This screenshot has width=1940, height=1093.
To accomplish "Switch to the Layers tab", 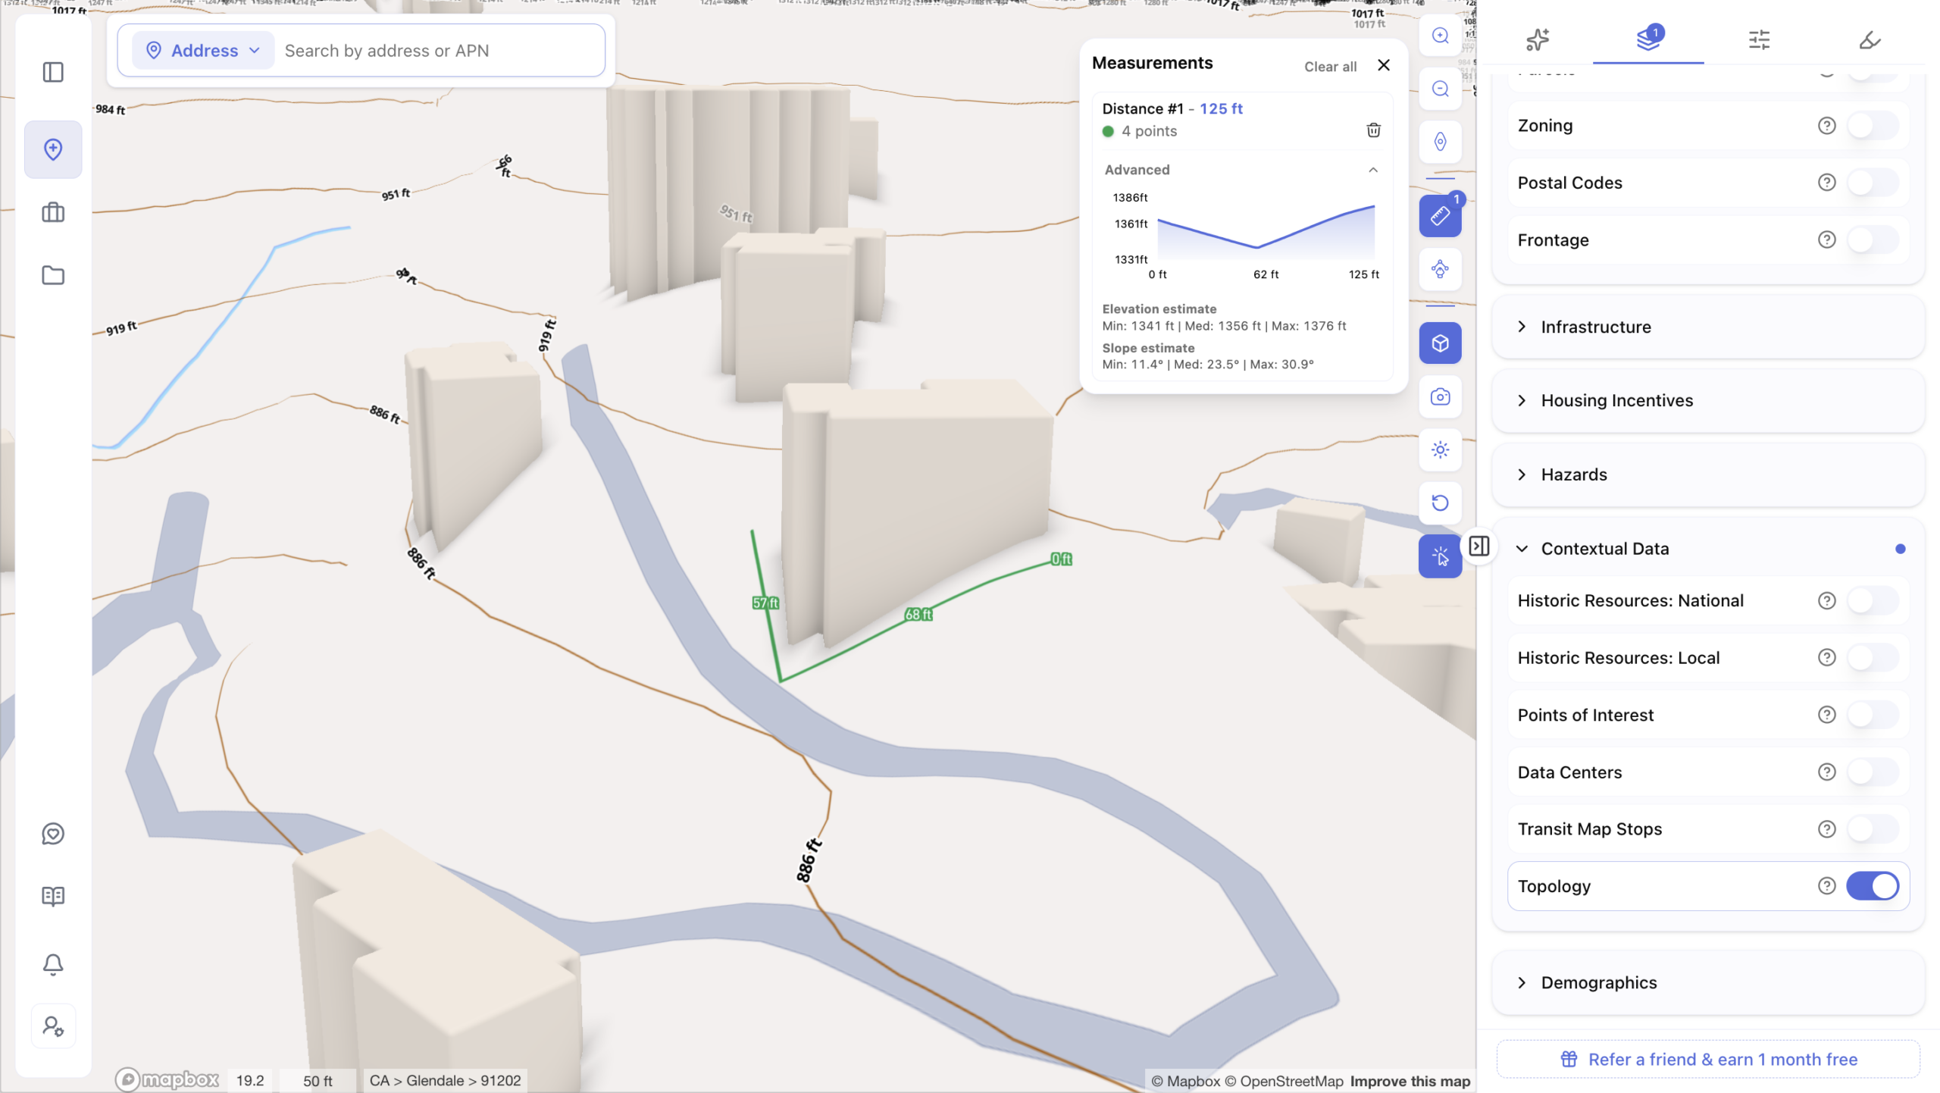I will (1648, 39).
